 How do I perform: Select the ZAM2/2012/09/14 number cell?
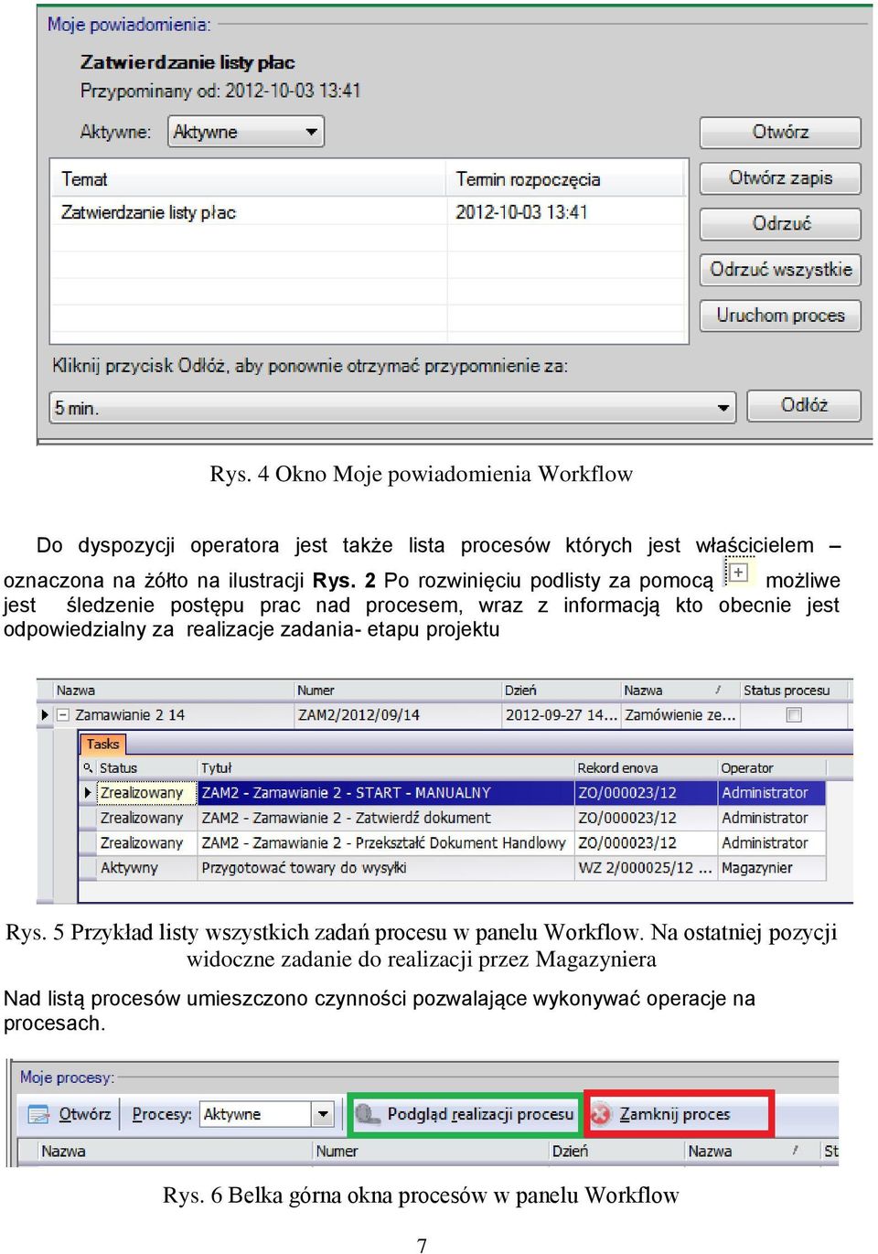(x=398, y=715)
